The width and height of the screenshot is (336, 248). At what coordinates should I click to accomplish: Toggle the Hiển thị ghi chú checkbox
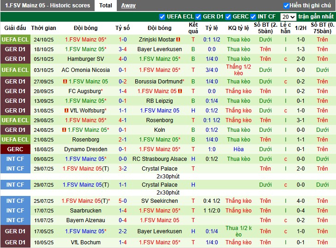pos(286,6)
